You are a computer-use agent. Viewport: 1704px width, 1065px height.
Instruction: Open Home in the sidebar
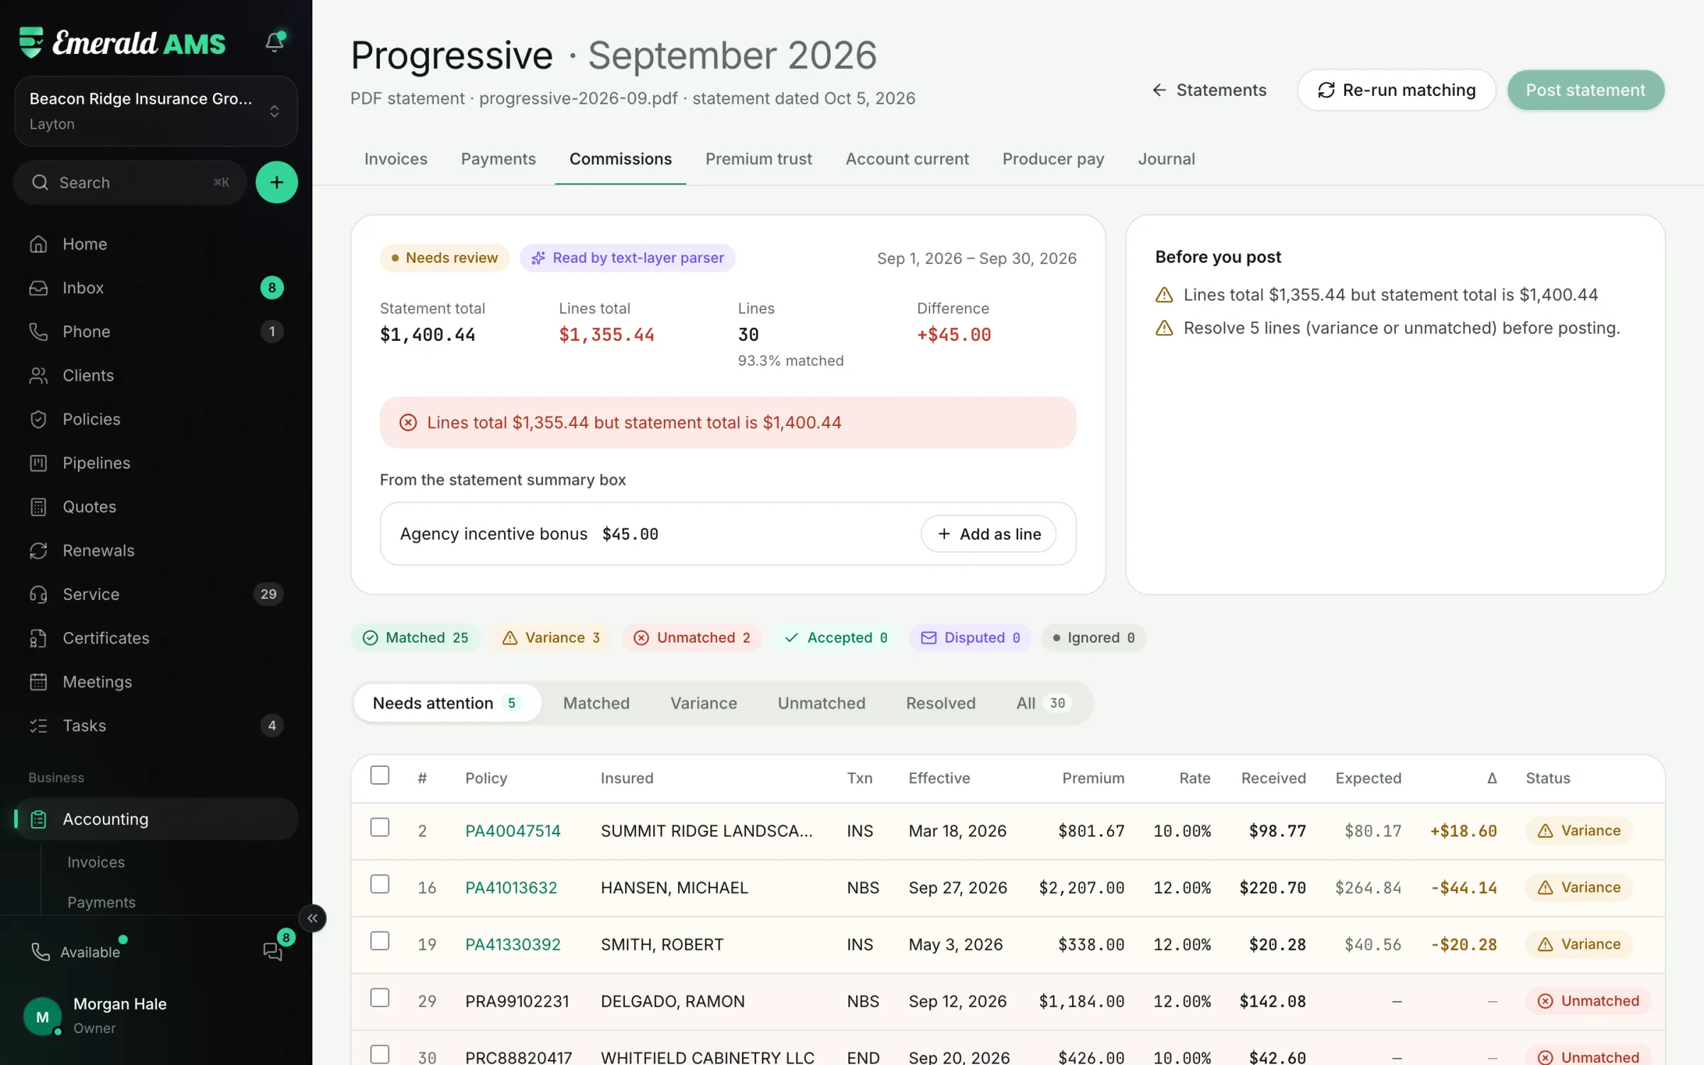pos(155,244)
